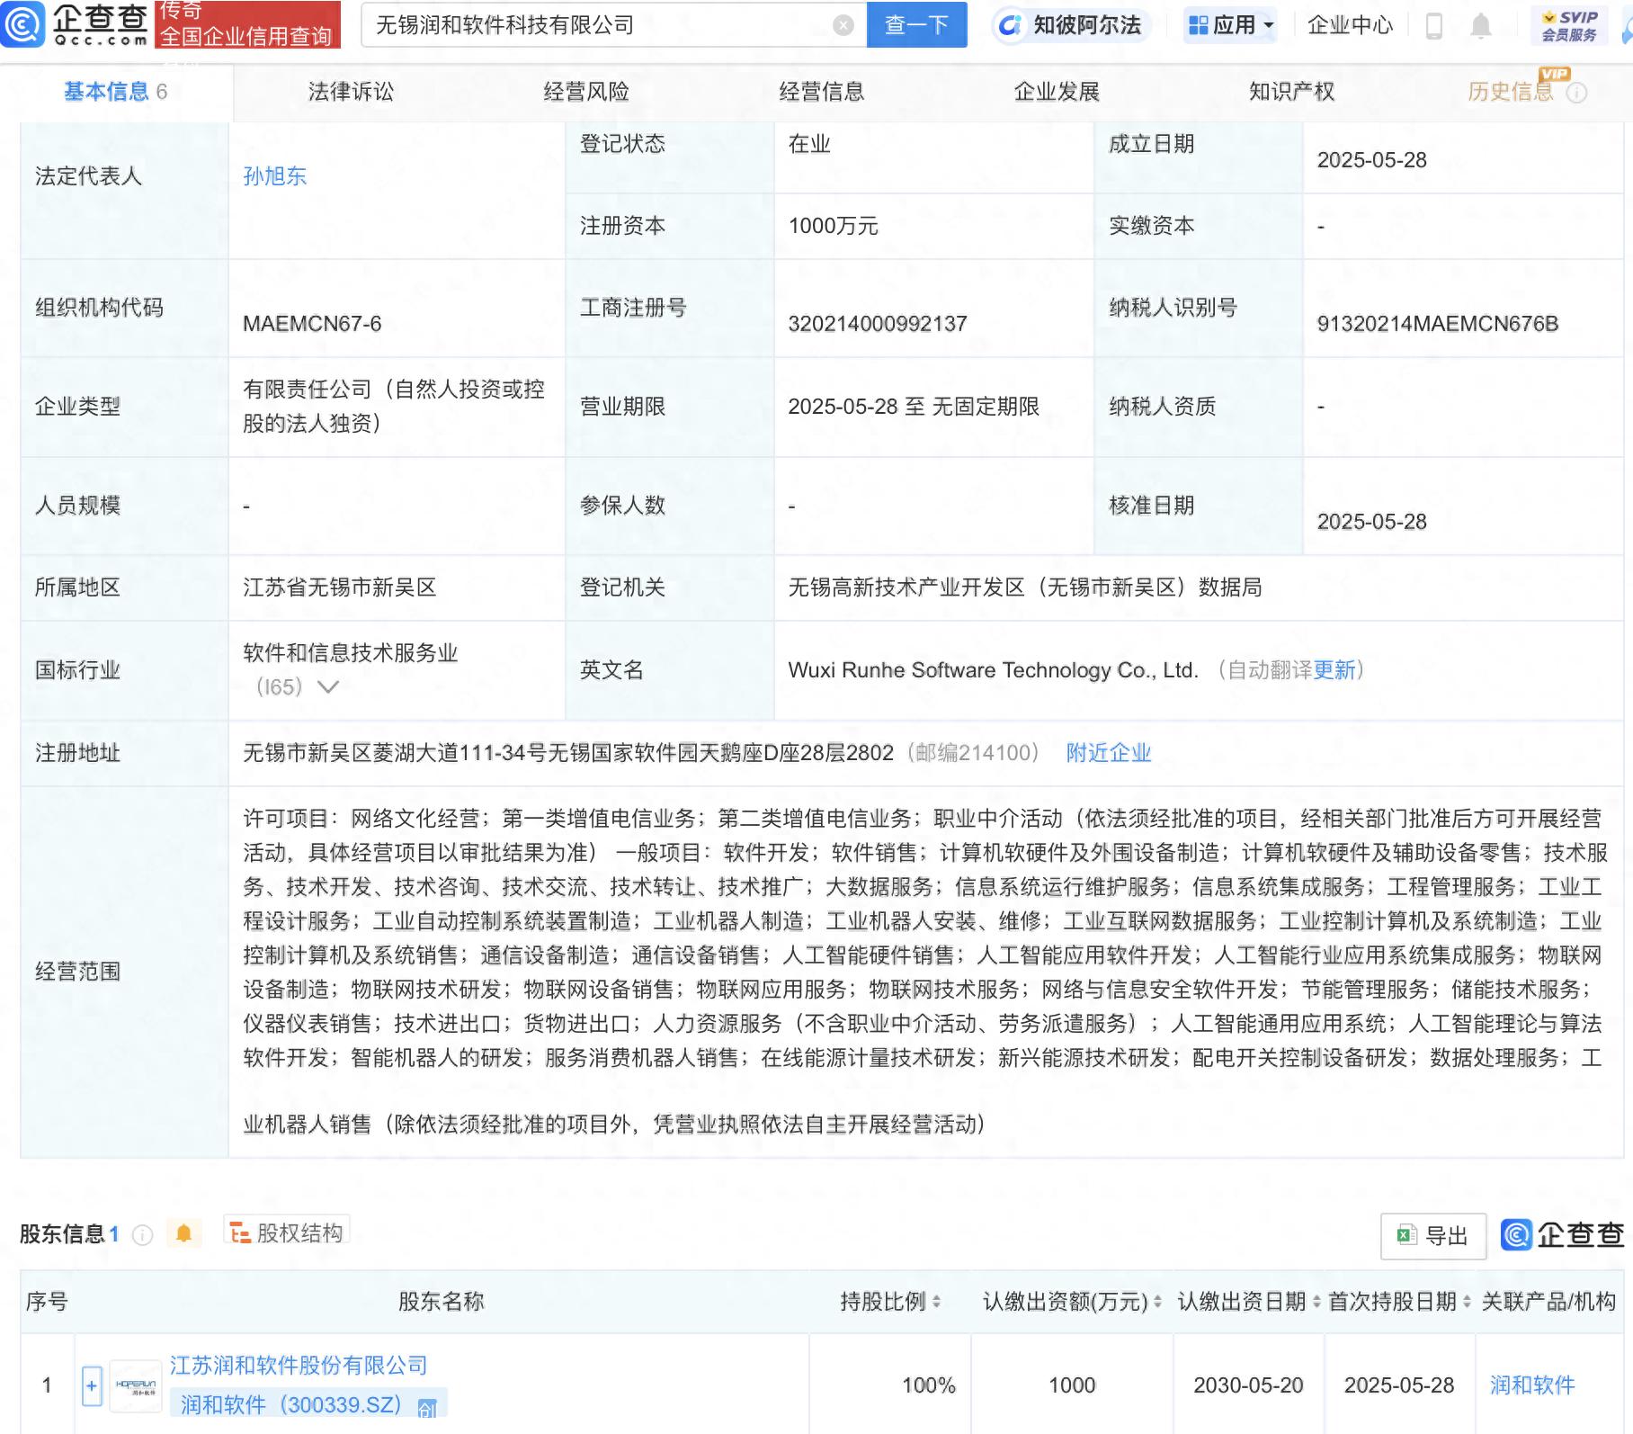Click the 企查查 logo beside 导出
This screenshot has width=1633, height=1434.
tap(1563, 1235)
